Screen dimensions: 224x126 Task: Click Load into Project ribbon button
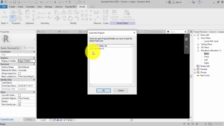point(114,15)
